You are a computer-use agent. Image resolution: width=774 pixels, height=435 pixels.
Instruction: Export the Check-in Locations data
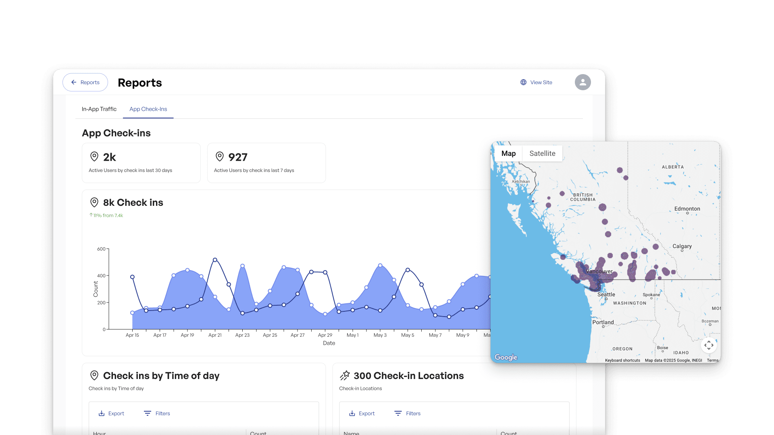362,413
